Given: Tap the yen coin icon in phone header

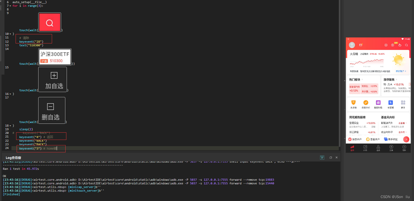Looking at the screenshot, I should click(393, 45).
